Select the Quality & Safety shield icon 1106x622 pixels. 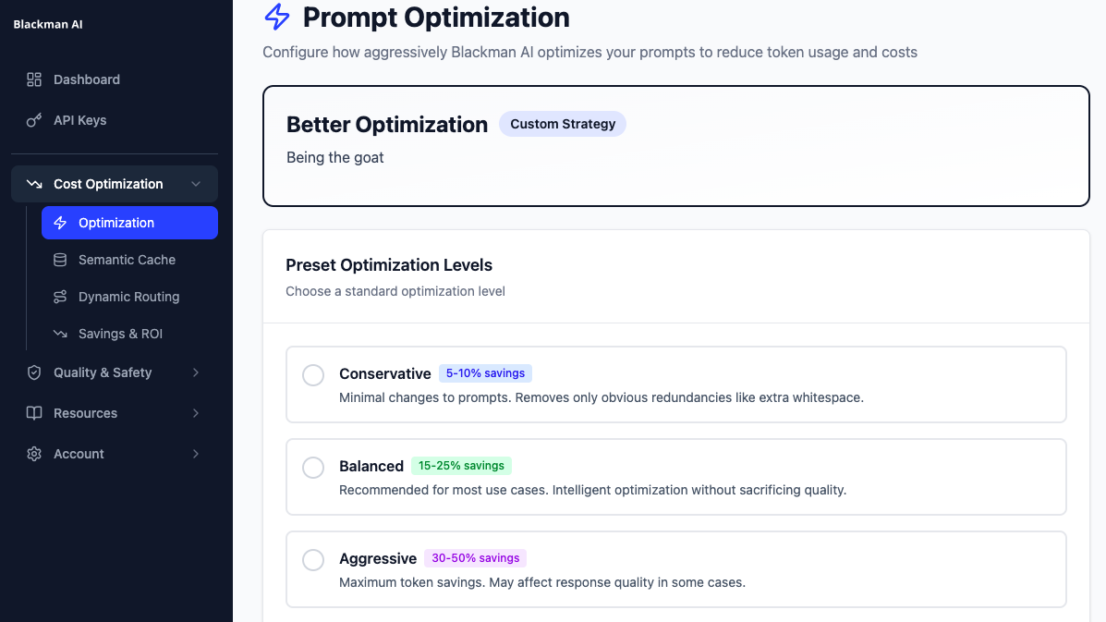pyautogui.click(x=33, y=372)
